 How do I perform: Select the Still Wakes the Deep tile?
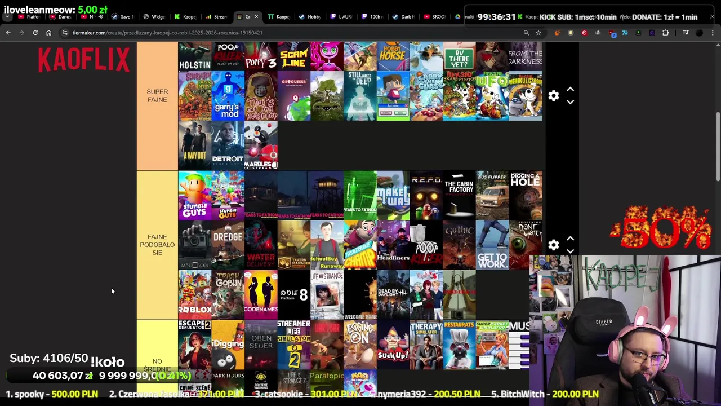[360, 96]
